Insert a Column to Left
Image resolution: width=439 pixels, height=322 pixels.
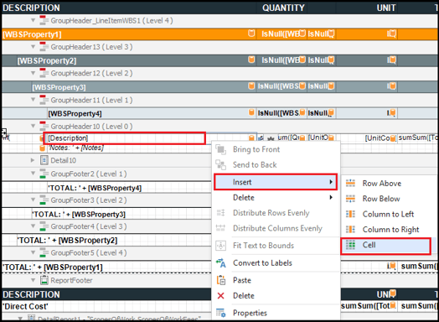pyautogui.click(x=389, y=214)
